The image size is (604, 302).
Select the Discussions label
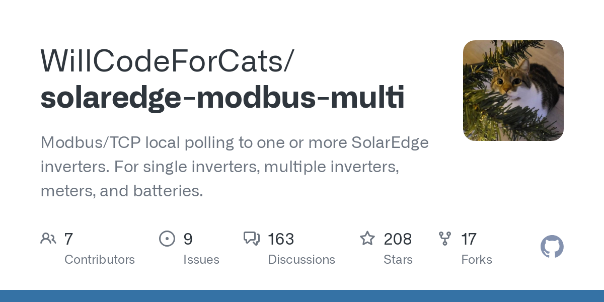tap(301, 260)
